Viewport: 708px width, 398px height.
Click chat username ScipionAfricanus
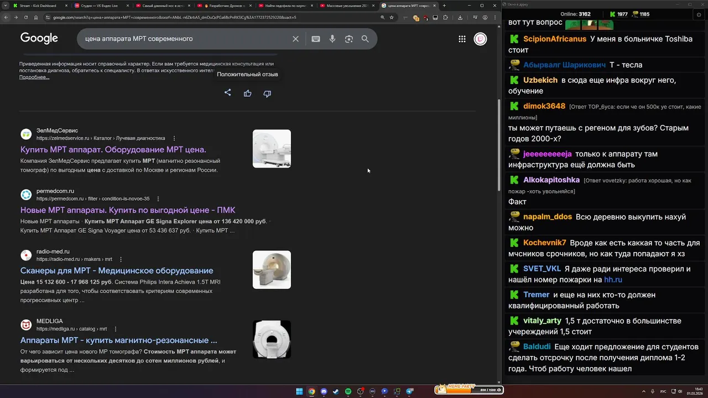pos(555,39)
